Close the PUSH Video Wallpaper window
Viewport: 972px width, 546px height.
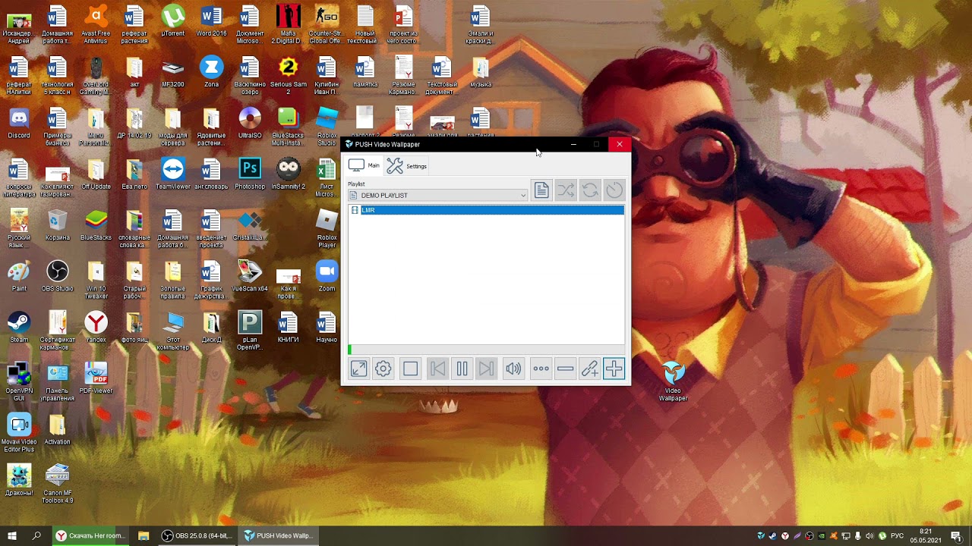(x=620, y=144)
